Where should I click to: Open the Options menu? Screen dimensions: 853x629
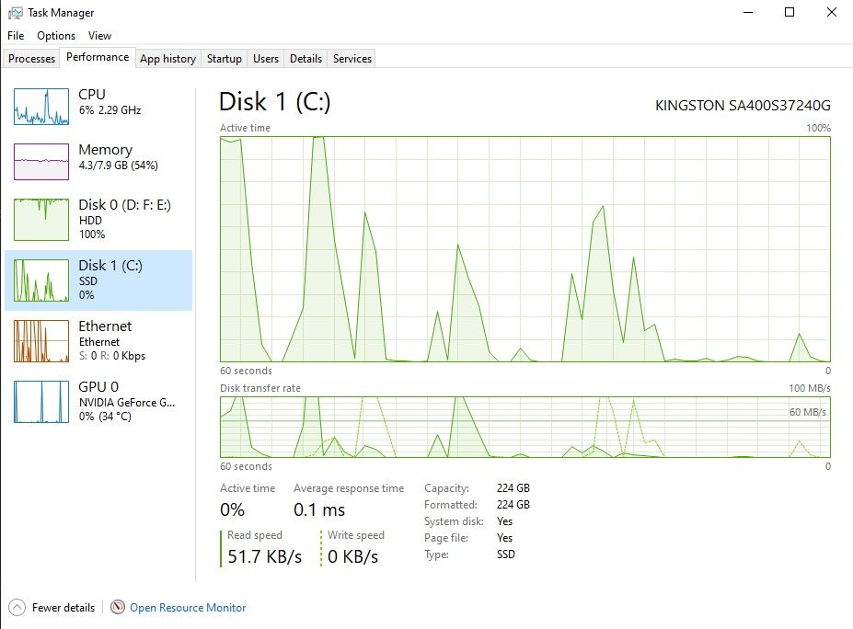(x=56, y=35)
